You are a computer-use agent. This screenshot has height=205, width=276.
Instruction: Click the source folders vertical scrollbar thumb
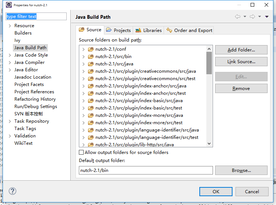(x=209, y=63)
